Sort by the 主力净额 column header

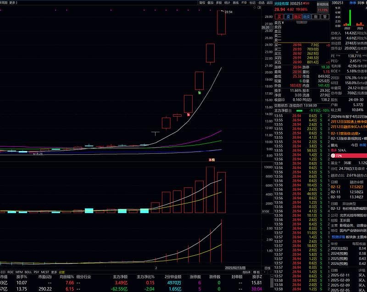click(x=120, y=277)
